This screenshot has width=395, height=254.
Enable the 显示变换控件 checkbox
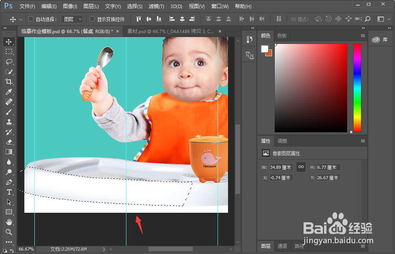click(x=92, y=19)
